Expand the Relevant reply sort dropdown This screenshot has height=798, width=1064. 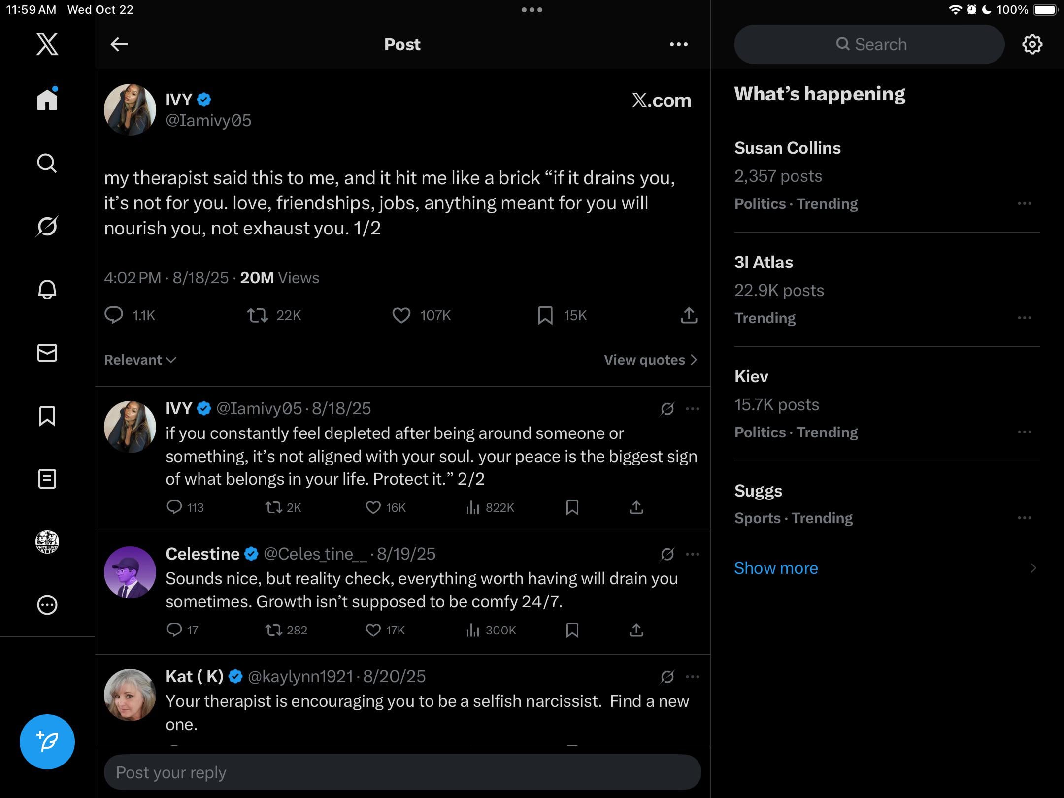coord(140,360)
